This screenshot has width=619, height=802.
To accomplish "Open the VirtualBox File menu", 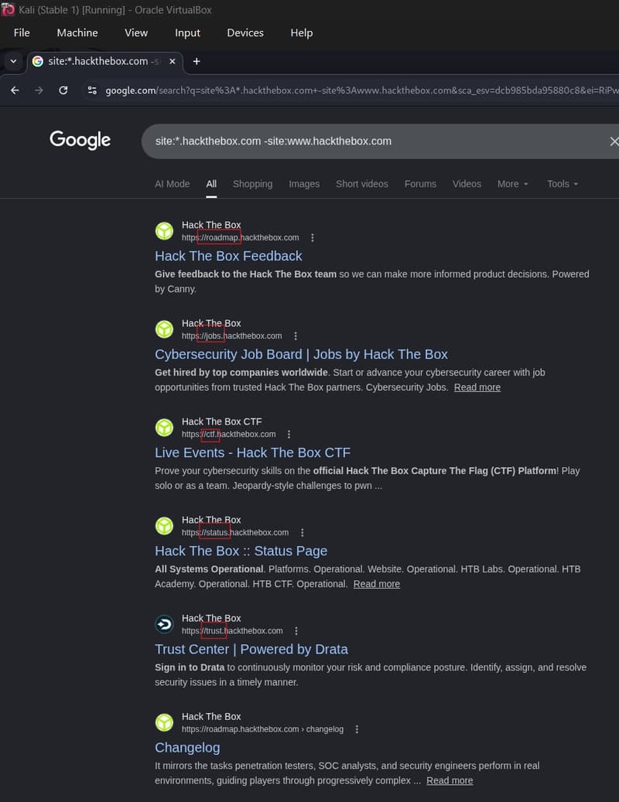I will point(22,32).
